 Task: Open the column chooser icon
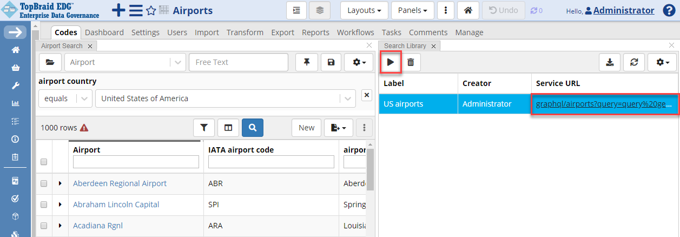(x=228, y=128)
